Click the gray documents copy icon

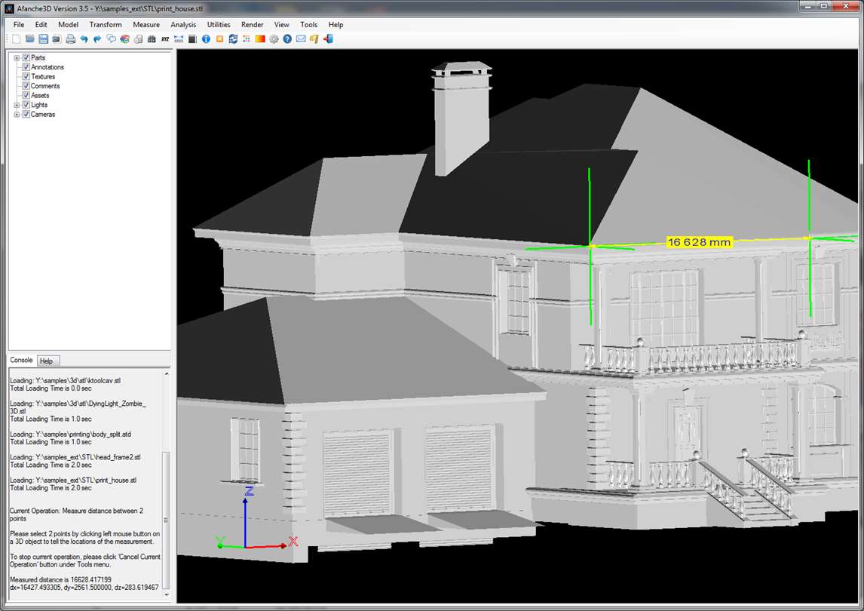pyautogui.click(x=138, y=39)
